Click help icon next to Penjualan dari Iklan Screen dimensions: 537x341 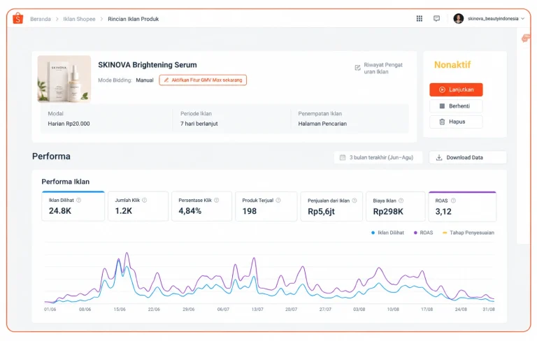point(355,201)
